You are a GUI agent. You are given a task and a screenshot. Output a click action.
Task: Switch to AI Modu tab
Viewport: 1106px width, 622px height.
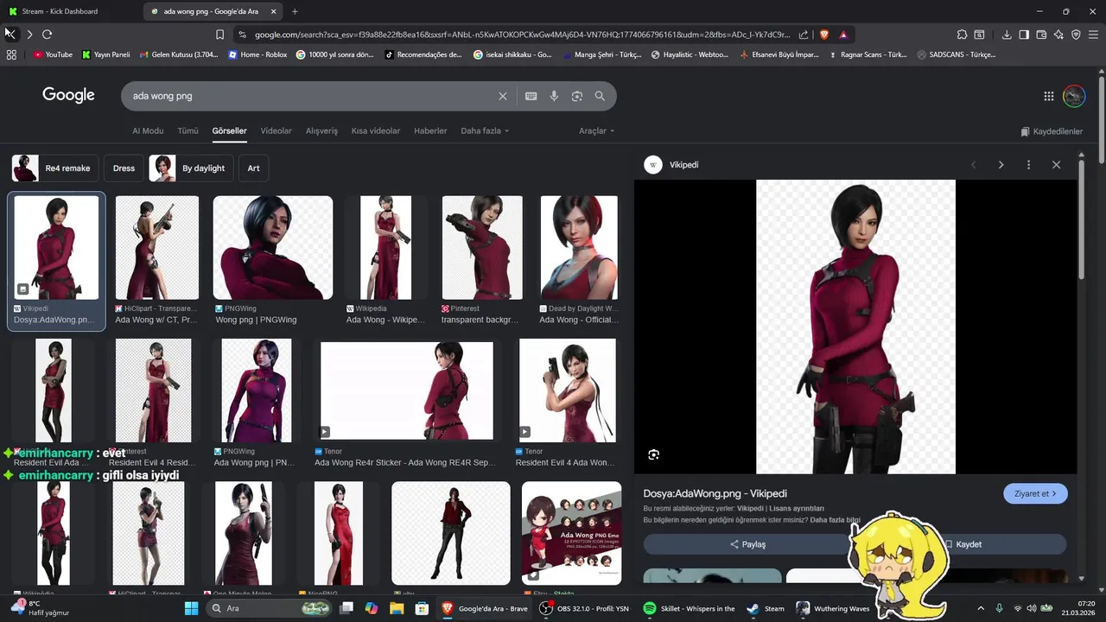tap(148, 131)
